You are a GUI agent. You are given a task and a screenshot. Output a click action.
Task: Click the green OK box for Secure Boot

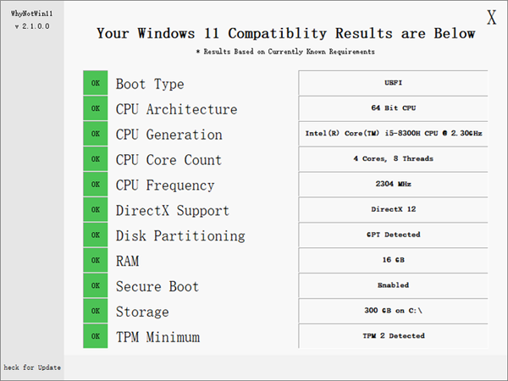click(96, 286)
